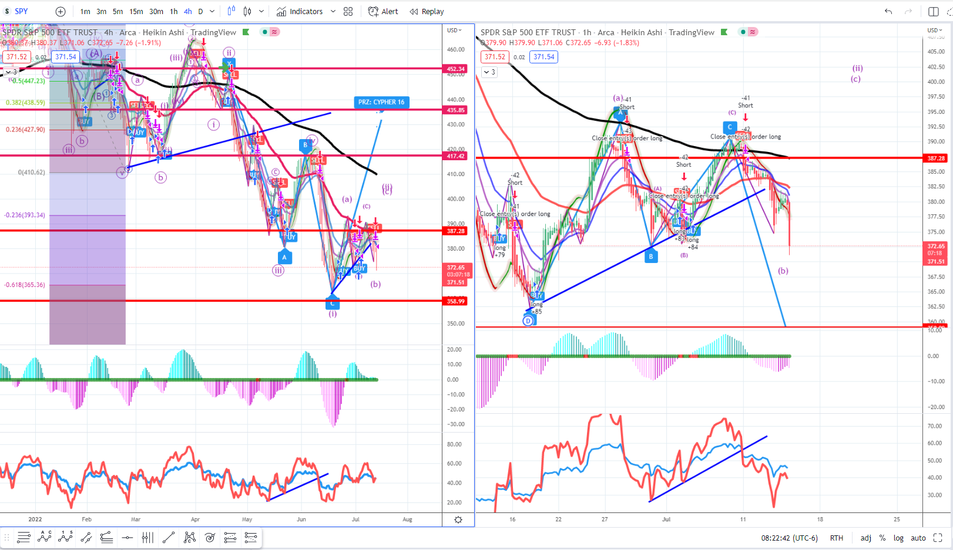Select the Fib spiral tool

tap(210, 538)
